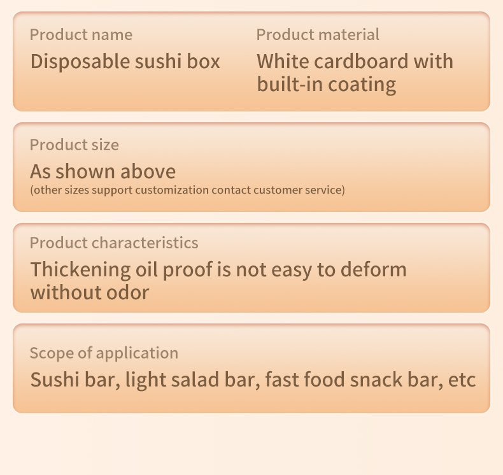Viewport: 503px width, 475px height.
Task: Click the "Product size" heading
Action: coord(74,145)
